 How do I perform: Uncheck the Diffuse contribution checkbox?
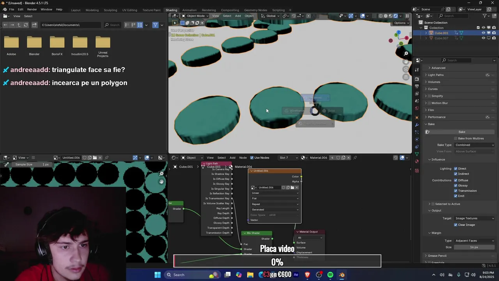click(x=455, y=180)
